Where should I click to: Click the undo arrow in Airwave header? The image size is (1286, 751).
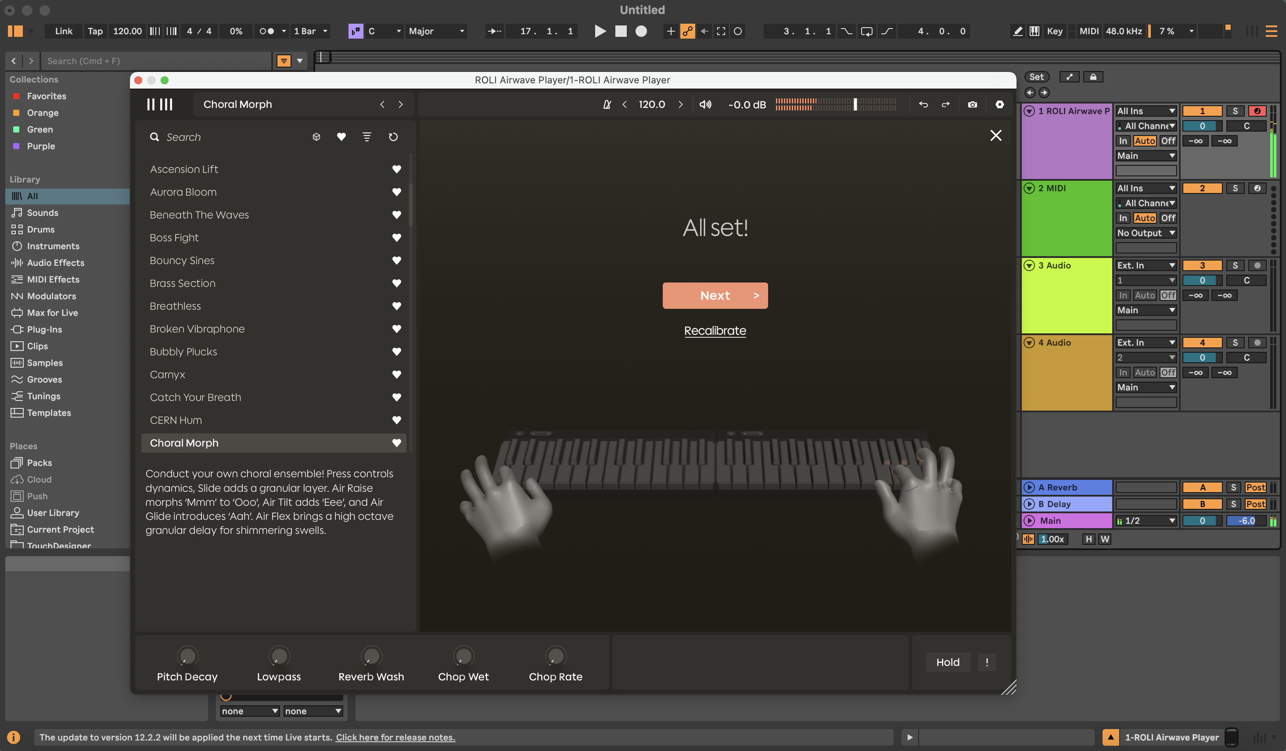click(x=923, y=104)
